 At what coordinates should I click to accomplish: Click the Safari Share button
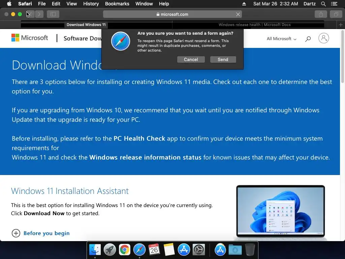coord(321,14)
